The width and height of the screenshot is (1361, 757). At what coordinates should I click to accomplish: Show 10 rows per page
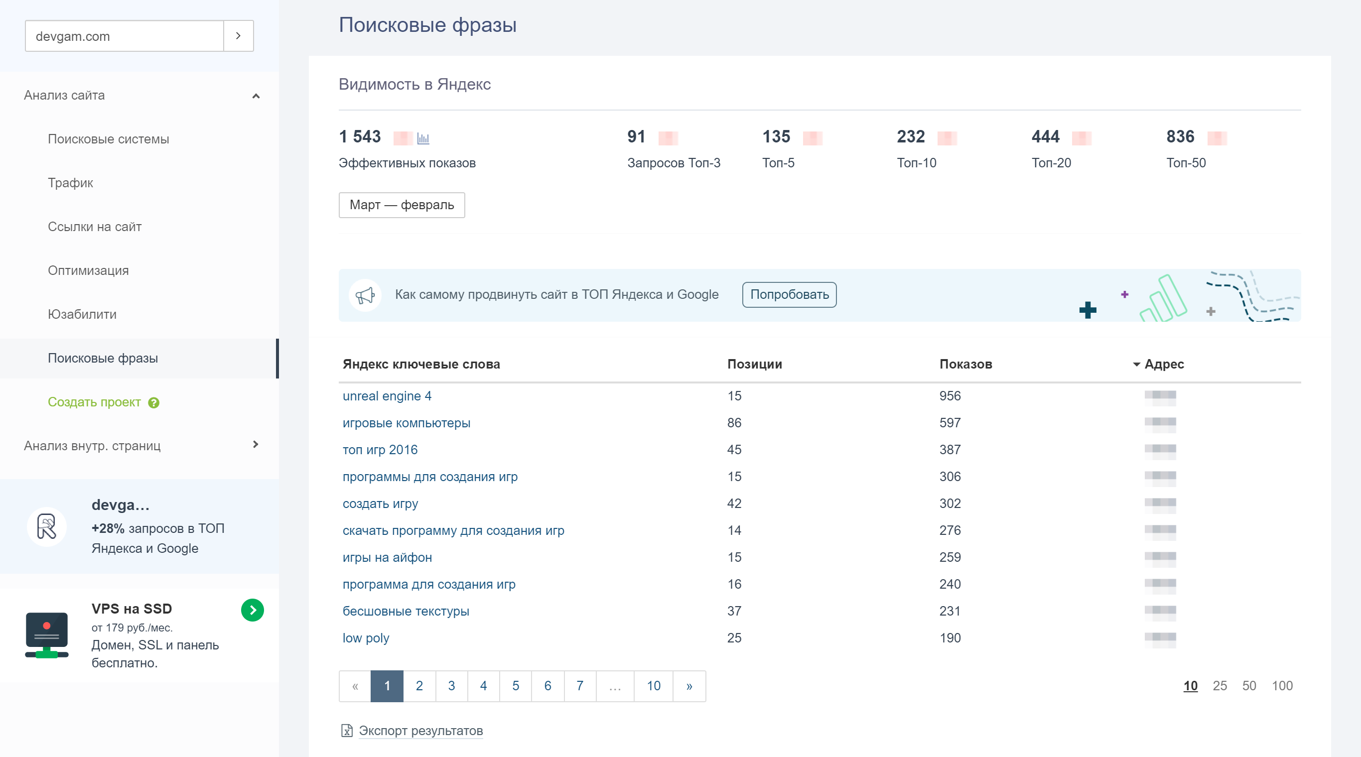1190,686
